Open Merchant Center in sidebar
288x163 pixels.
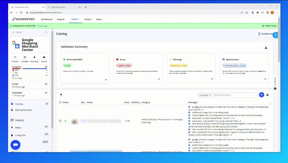tap(23, 110)
